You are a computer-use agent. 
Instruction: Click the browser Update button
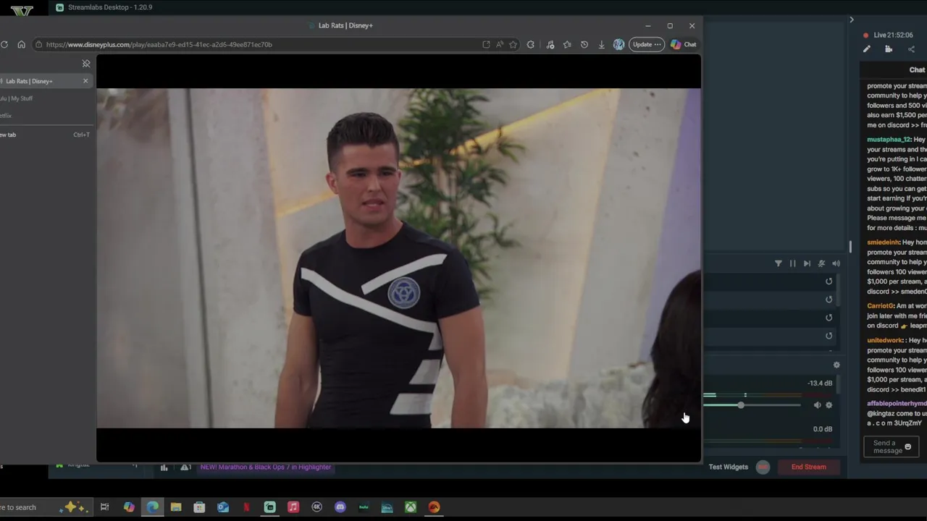(x=647, y=45)
